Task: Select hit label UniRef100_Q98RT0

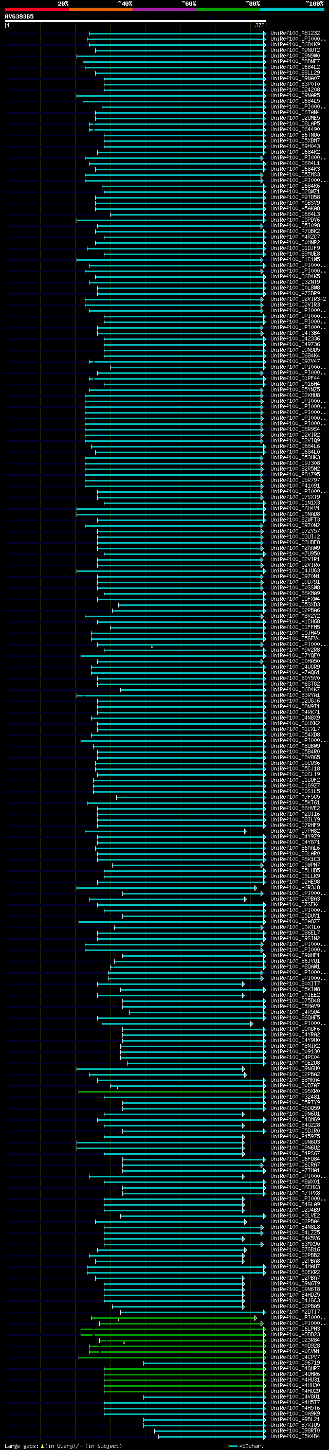Action: click(295, 1431)
